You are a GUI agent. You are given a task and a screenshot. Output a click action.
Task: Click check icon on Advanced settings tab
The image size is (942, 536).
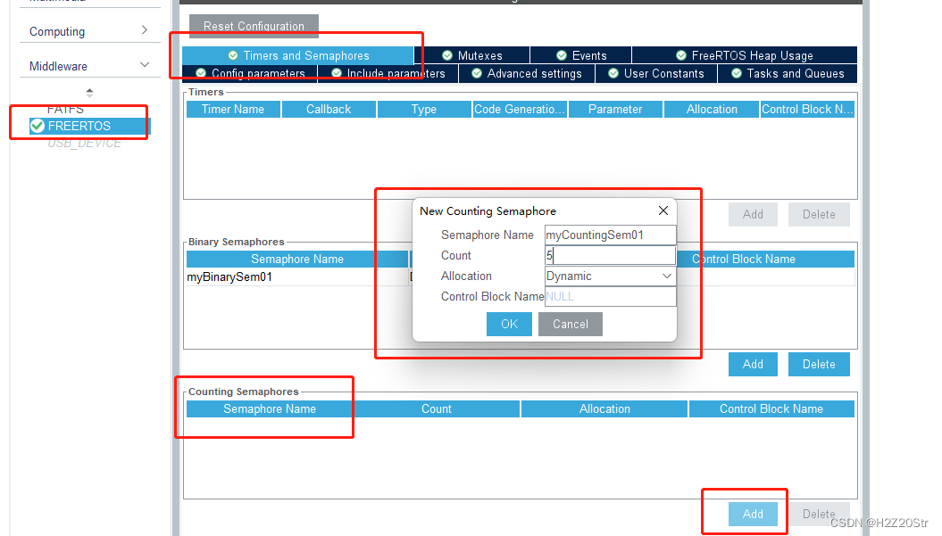477,73
